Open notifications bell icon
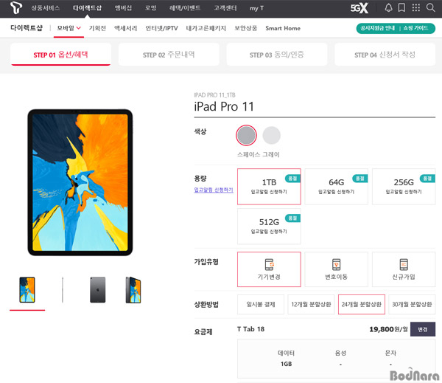The image size is (442, 383). point(388,7)
